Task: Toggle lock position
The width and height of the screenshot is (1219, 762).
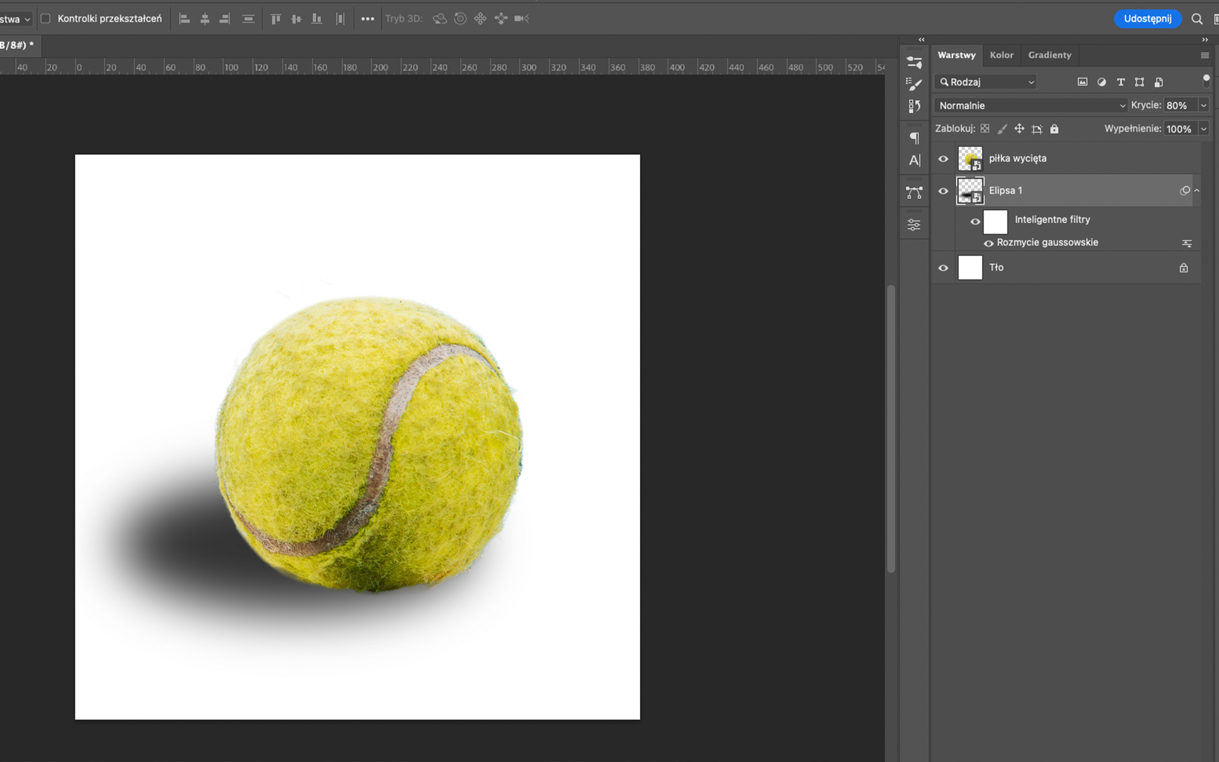Action: coord(1019,129)
